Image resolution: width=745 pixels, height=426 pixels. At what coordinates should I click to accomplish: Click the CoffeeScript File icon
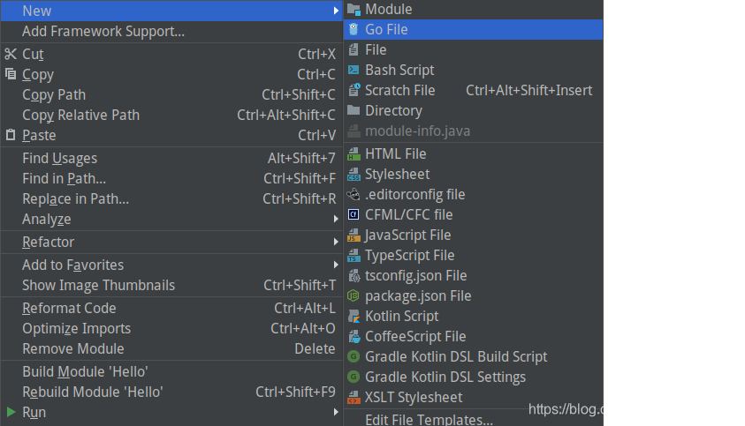pyautogui.click(x=354, y=336)
